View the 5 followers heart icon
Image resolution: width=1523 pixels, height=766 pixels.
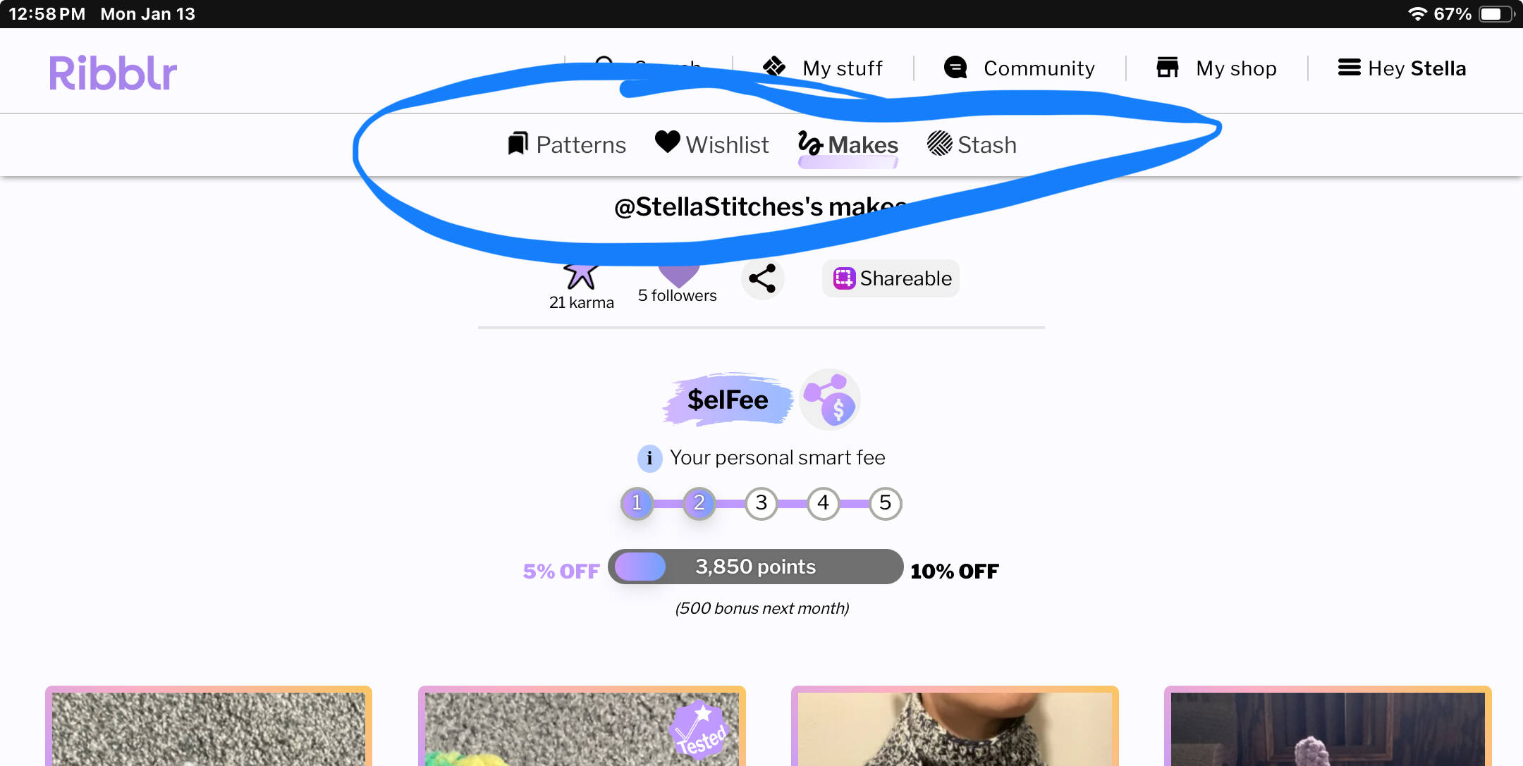pos(678,275)
